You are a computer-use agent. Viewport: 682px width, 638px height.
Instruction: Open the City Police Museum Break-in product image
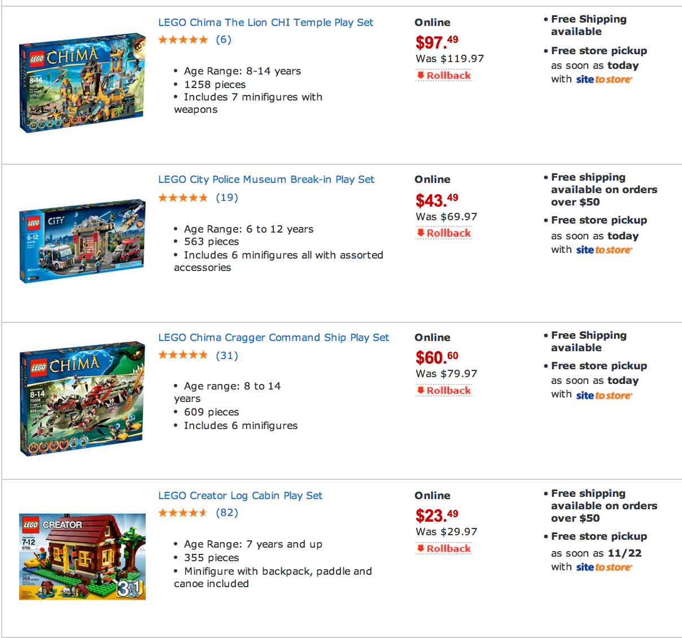coord(82,241)
